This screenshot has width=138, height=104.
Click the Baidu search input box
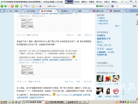coord(123,6)
